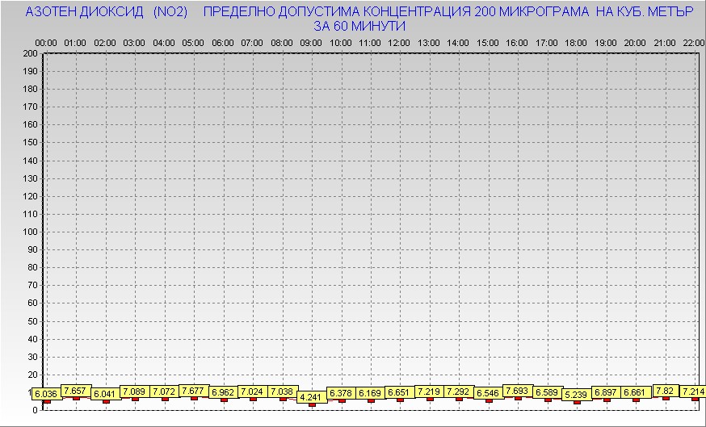Screen dimensions: 706x427
Task: Click the 4.241 data label at 09:00
Action: click(311, 397)
